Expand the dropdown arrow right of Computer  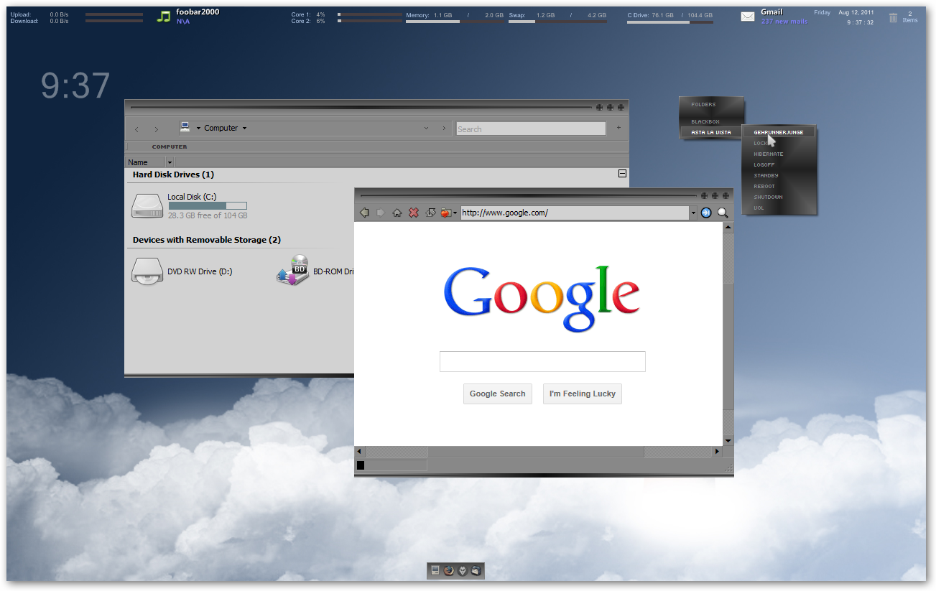tap(244, 129)
